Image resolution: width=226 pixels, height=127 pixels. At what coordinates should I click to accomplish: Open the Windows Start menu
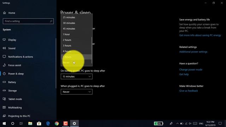point(4,123)
